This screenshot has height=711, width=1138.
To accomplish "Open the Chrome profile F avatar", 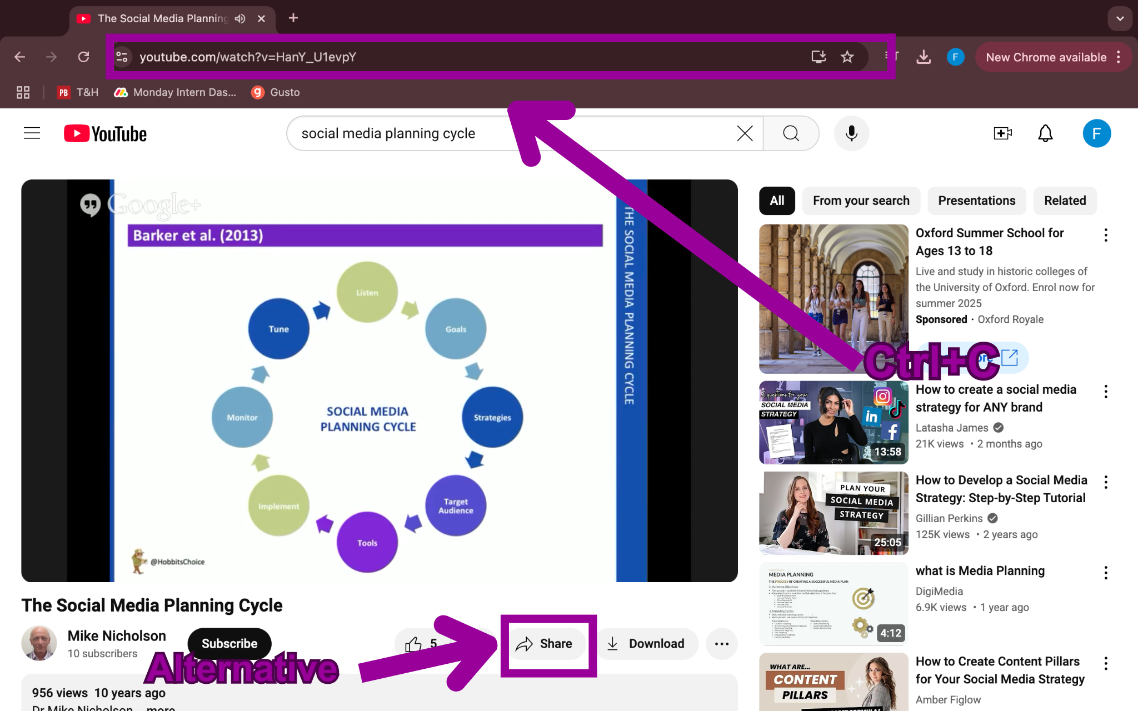I will [x=955, y=57].
